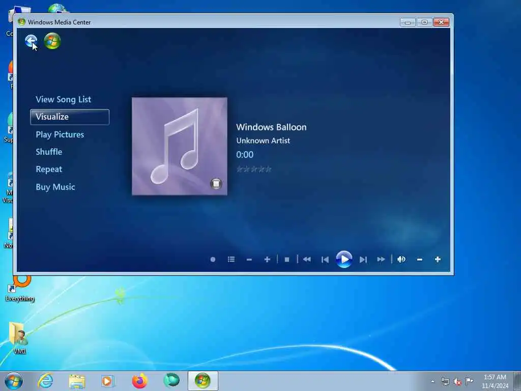Channel down minus next to guide icon
Image resolution: width=521 pixels, height=391 pixels.
point(249,259)
